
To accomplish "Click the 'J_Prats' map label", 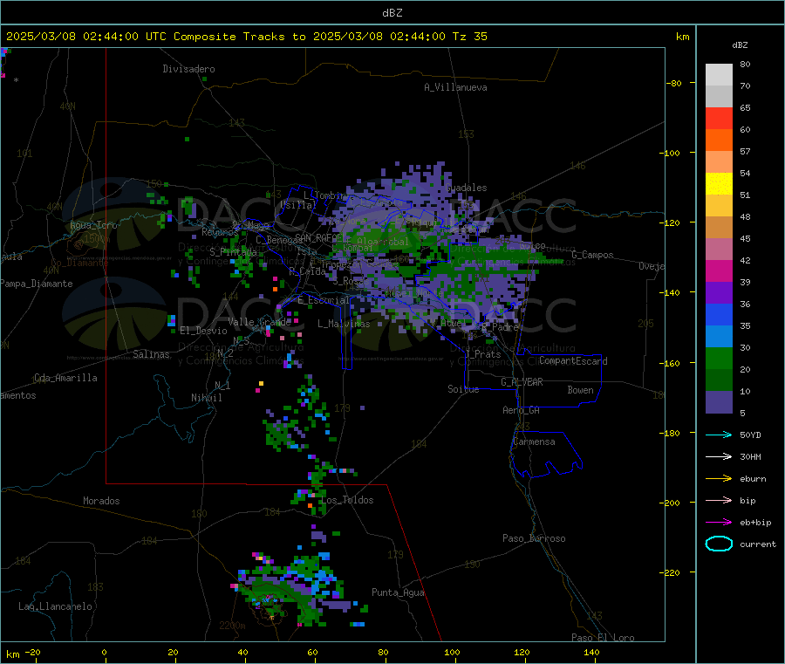I will tap(483, 354).
